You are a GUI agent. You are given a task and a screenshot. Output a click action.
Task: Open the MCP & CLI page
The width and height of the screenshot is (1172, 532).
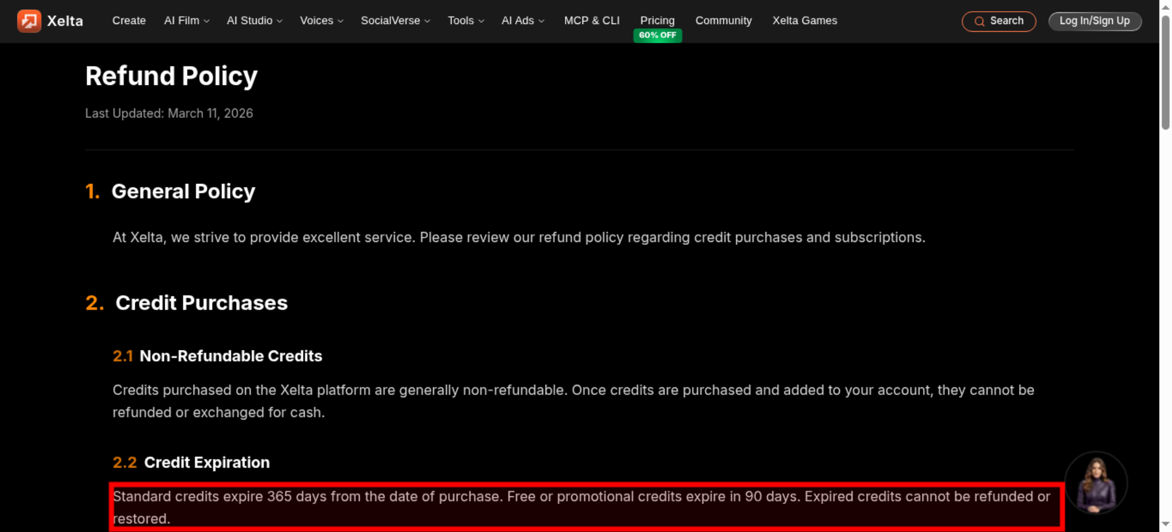592,21
